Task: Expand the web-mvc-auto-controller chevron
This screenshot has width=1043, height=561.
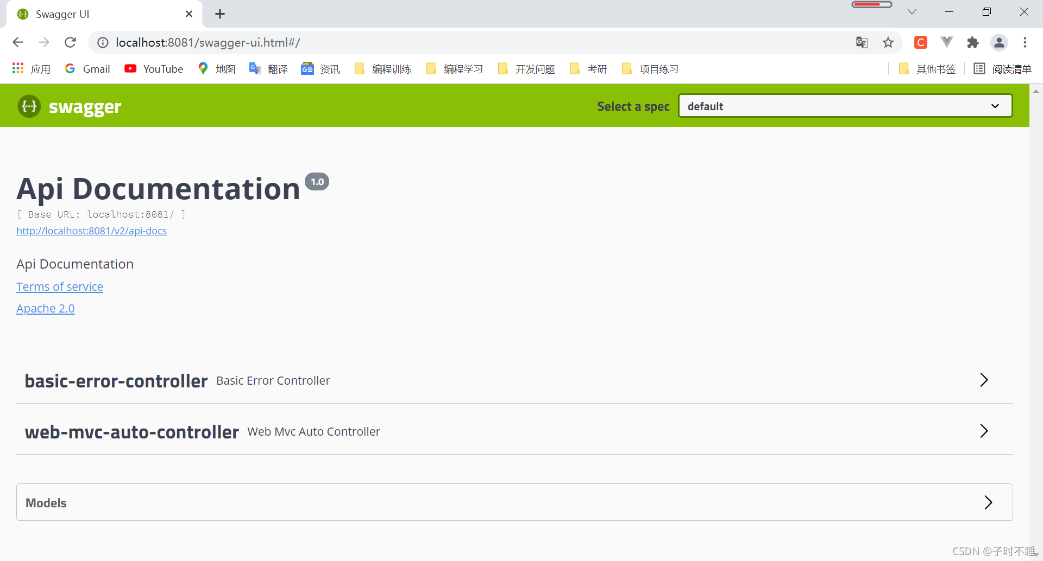Action: (x=984, y=431)
